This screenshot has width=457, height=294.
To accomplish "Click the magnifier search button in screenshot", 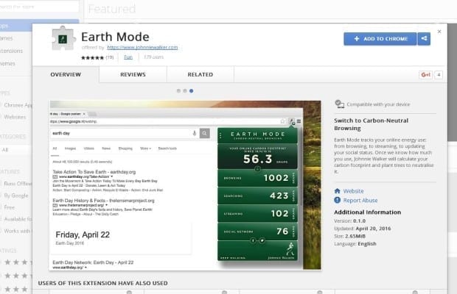I will [205, 133].
